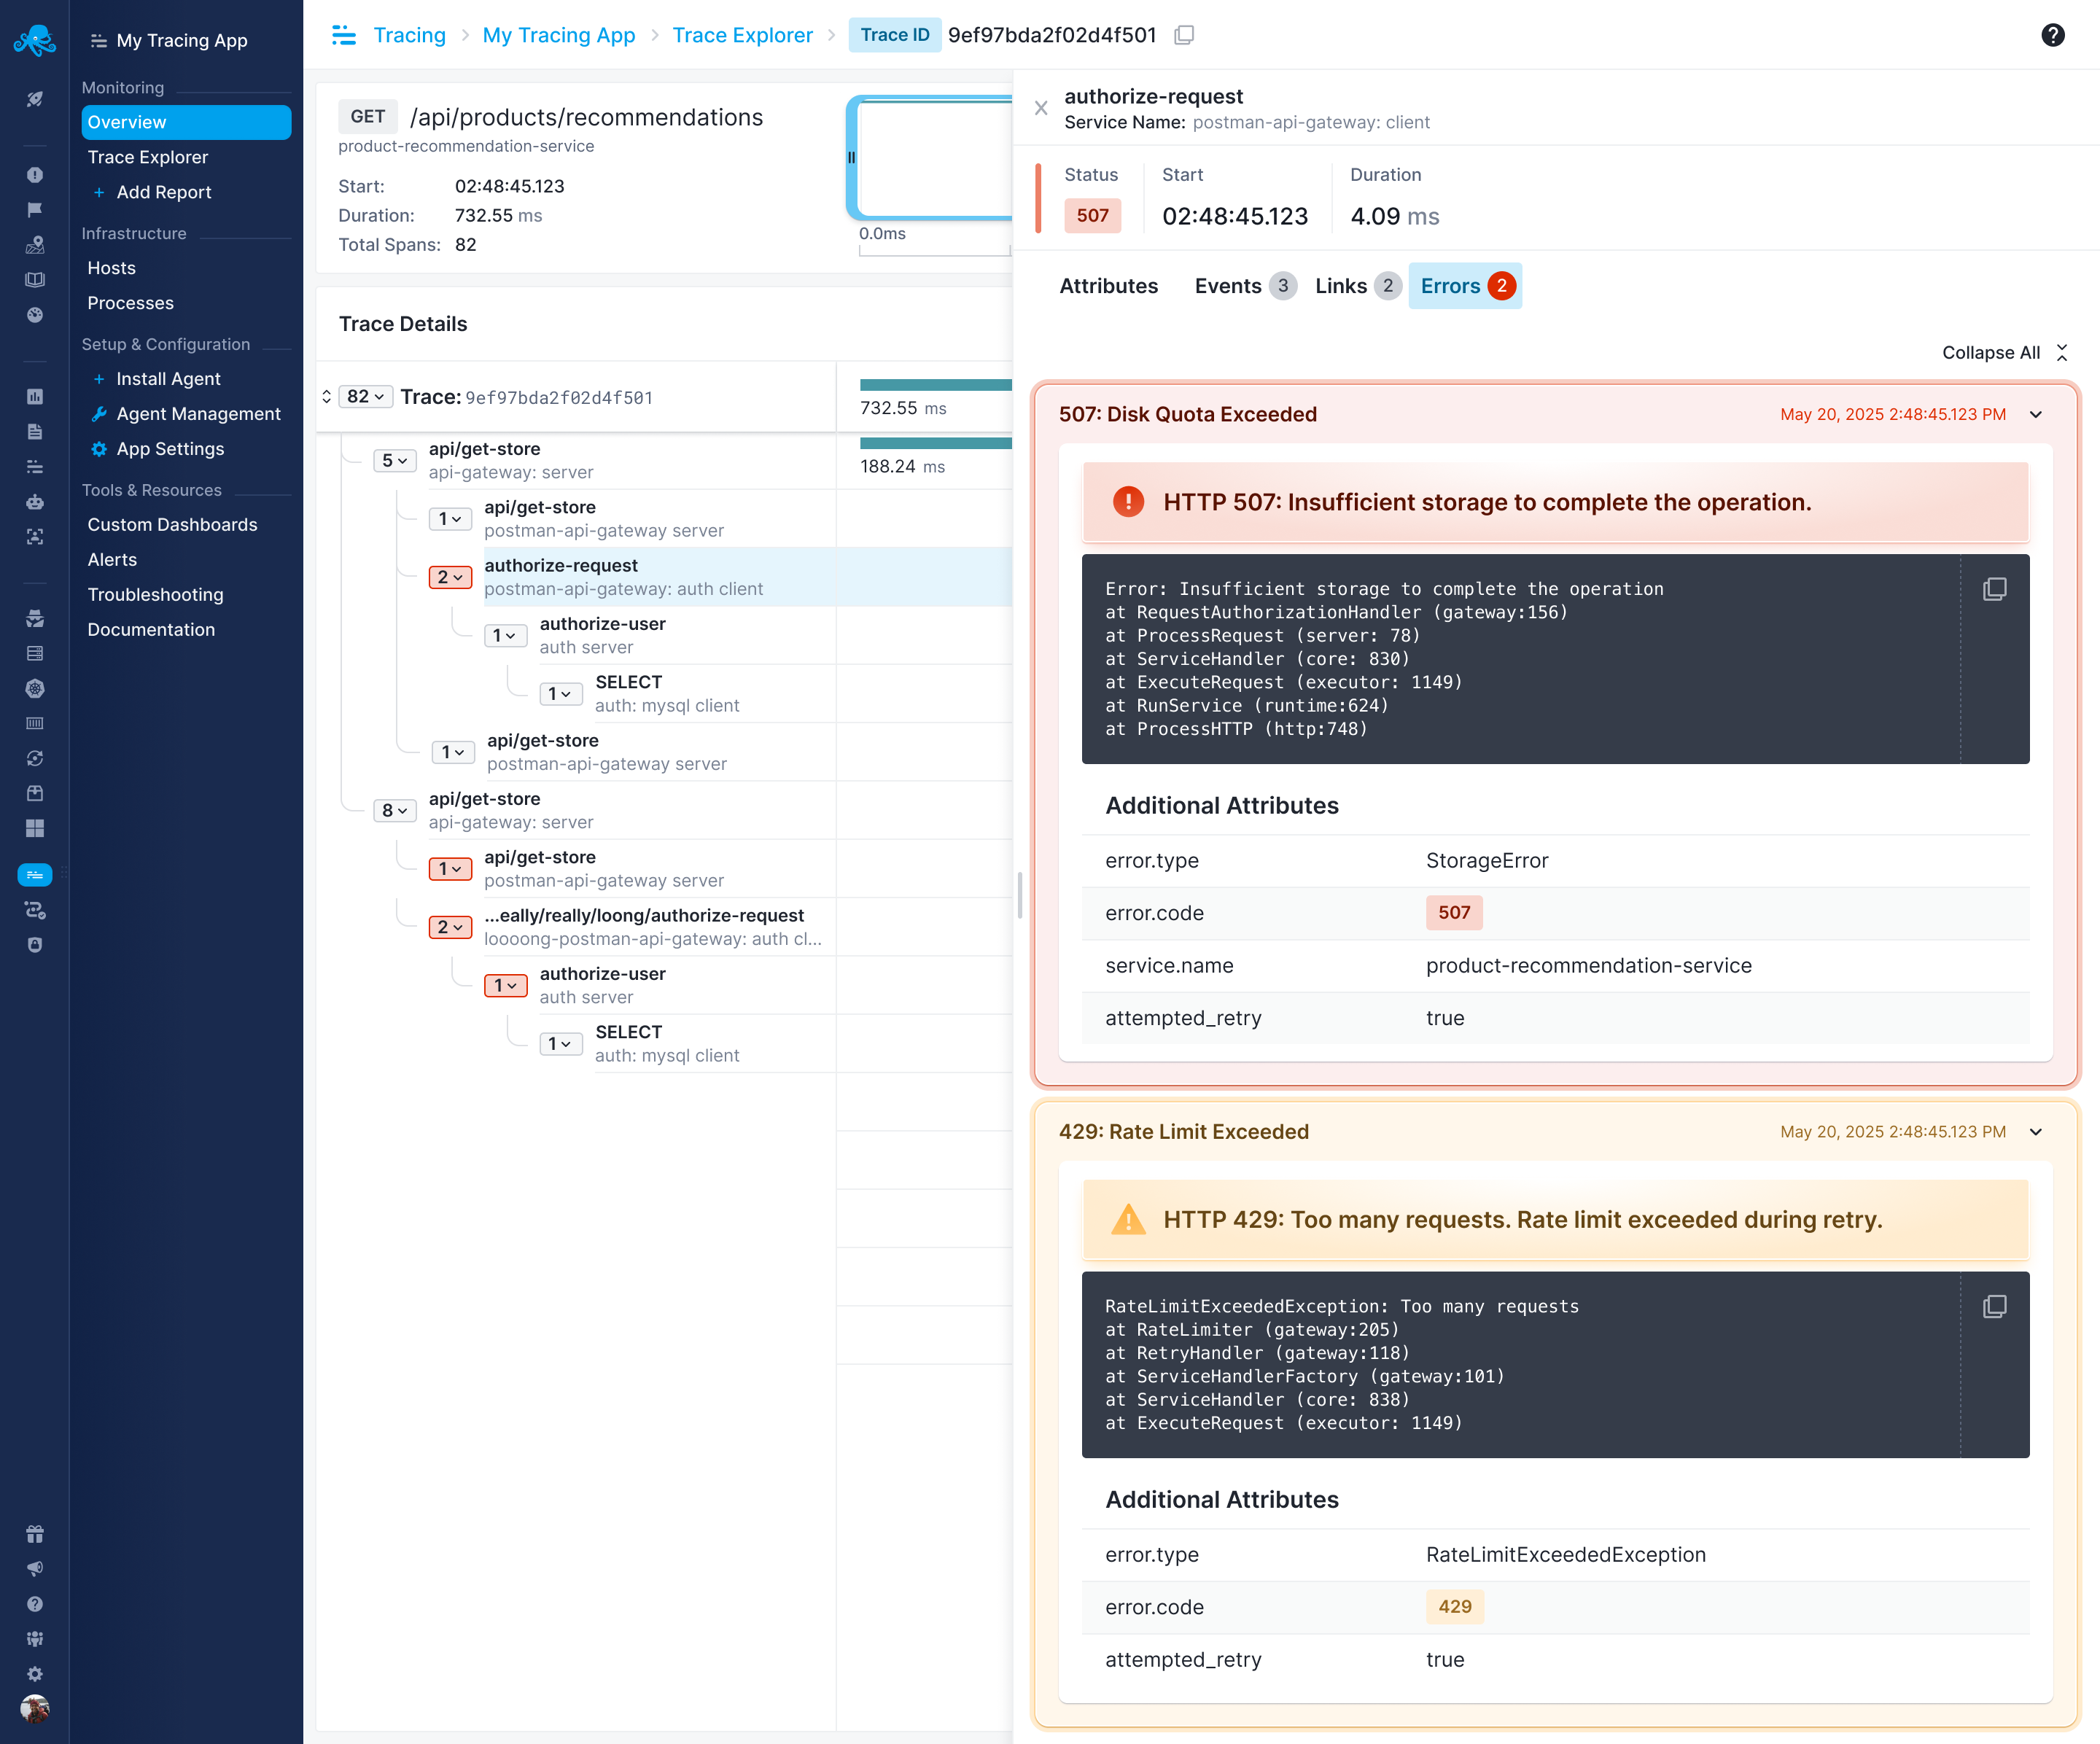Click the user-focus frame icon in the rail
Viewport: 2100px width, 1744px height.
pos(35,537)
